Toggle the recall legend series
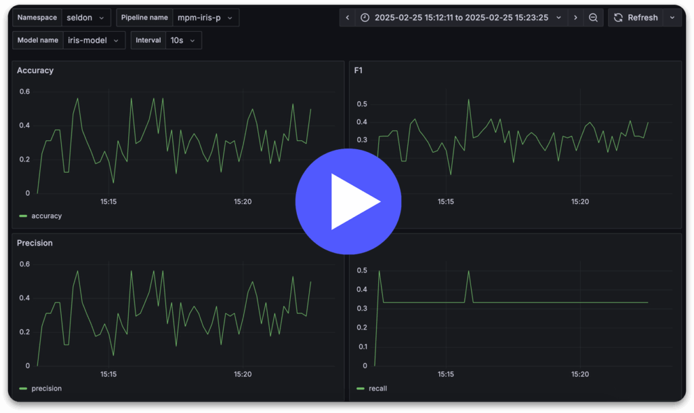Viewport: 694px width, 413px height. (377, 389)
